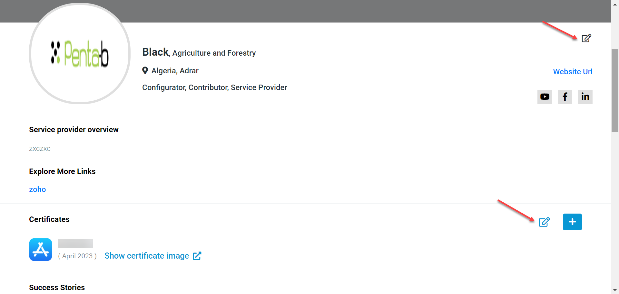The image size is (619, 294).
Task: Click the App Store certificate icon
Action: (x=41, y=250)
